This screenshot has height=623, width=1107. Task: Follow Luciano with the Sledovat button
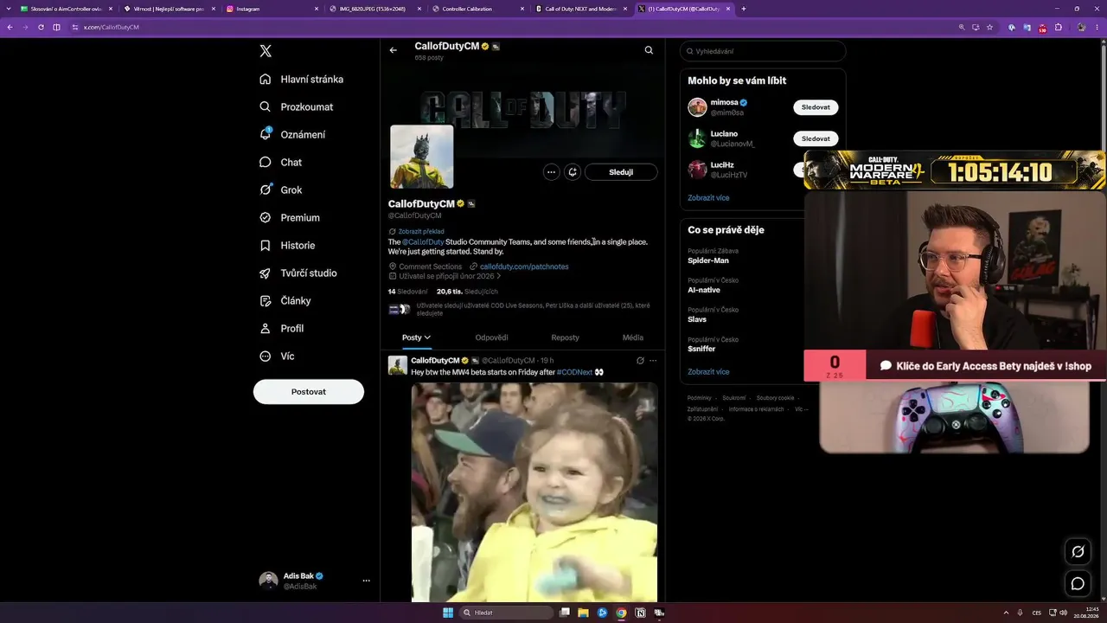click(x=816, y=138)
